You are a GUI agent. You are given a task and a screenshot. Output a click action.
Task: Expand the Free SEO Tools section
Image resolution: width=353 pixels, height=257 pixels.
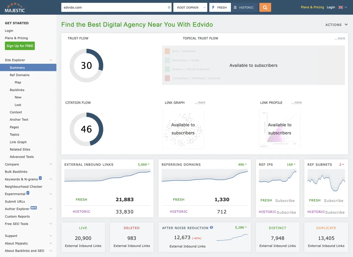coord(51,224)
